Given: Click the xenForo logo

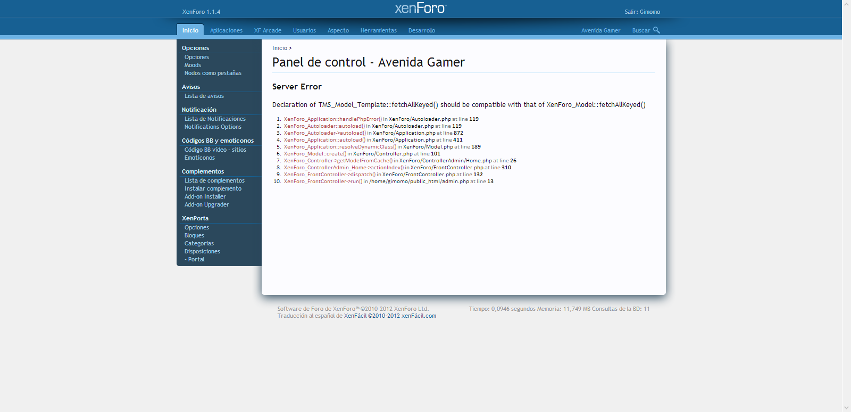Looking at the screenshot, I should click(x=420, y=8).
